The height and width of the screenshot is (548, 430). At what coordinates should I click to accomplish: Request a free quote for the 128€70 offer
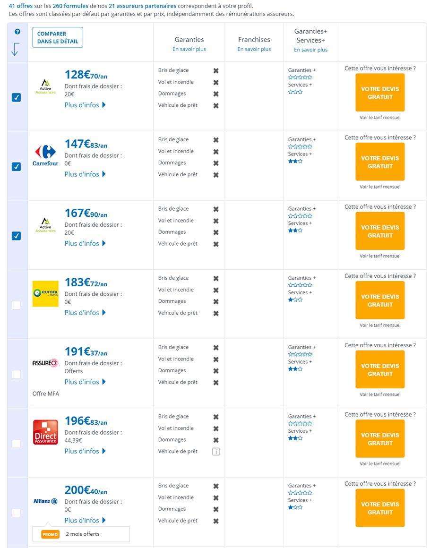tap(379, 93)
